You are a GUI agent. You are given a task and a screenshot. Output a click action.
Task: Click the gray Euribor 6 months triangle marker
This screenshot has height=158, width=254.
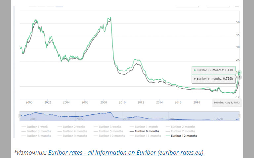[240, 77]
